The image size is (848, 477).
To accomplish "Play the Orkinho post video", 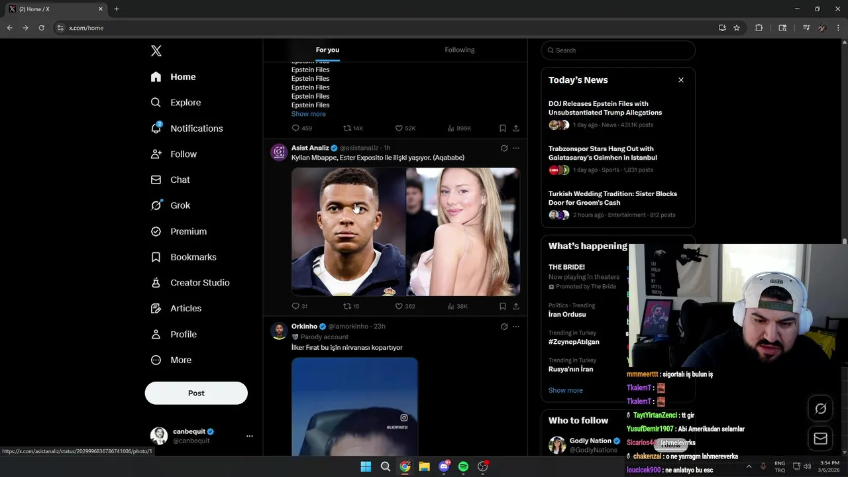I will click(x=354, y=407).
